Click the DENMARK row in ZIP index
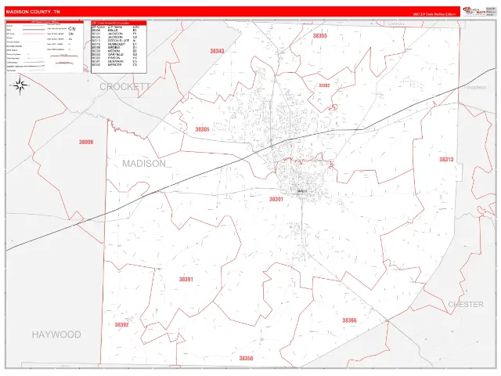This screenshot has width=501, height=376. click(x=115, y=62)
